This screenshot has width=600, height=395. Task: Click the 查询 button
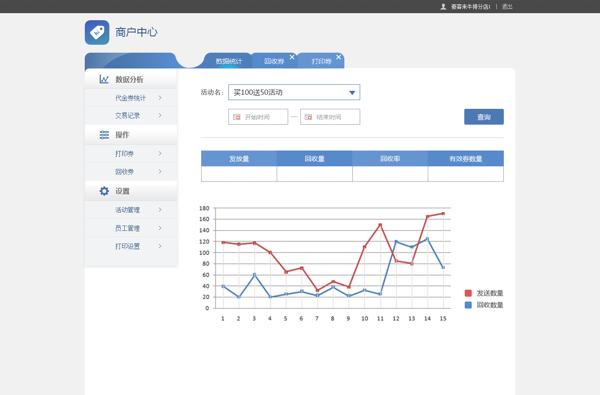click(x=484, y=117)
